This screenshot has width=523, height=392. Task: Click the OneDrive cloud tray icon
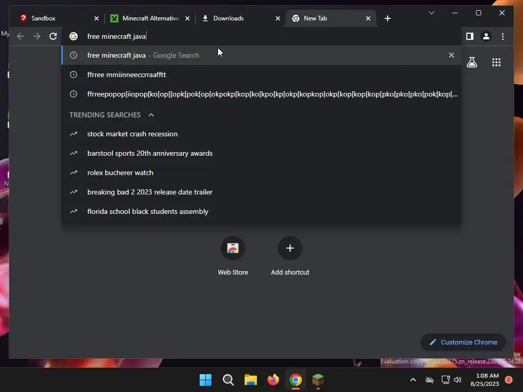[x=430, y=380]
